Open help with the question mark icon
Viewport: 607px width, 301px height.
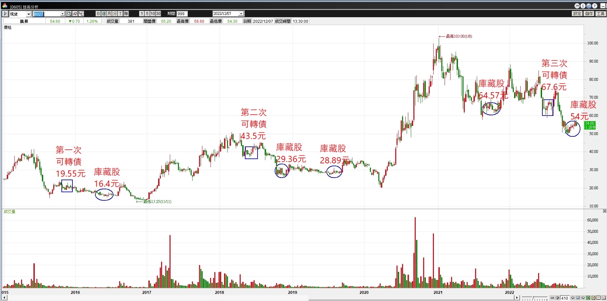pos(595,6)
